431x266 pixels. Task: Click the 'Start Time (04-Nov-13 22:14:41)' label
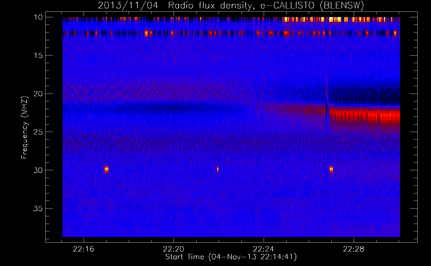(x=231, y=257)
